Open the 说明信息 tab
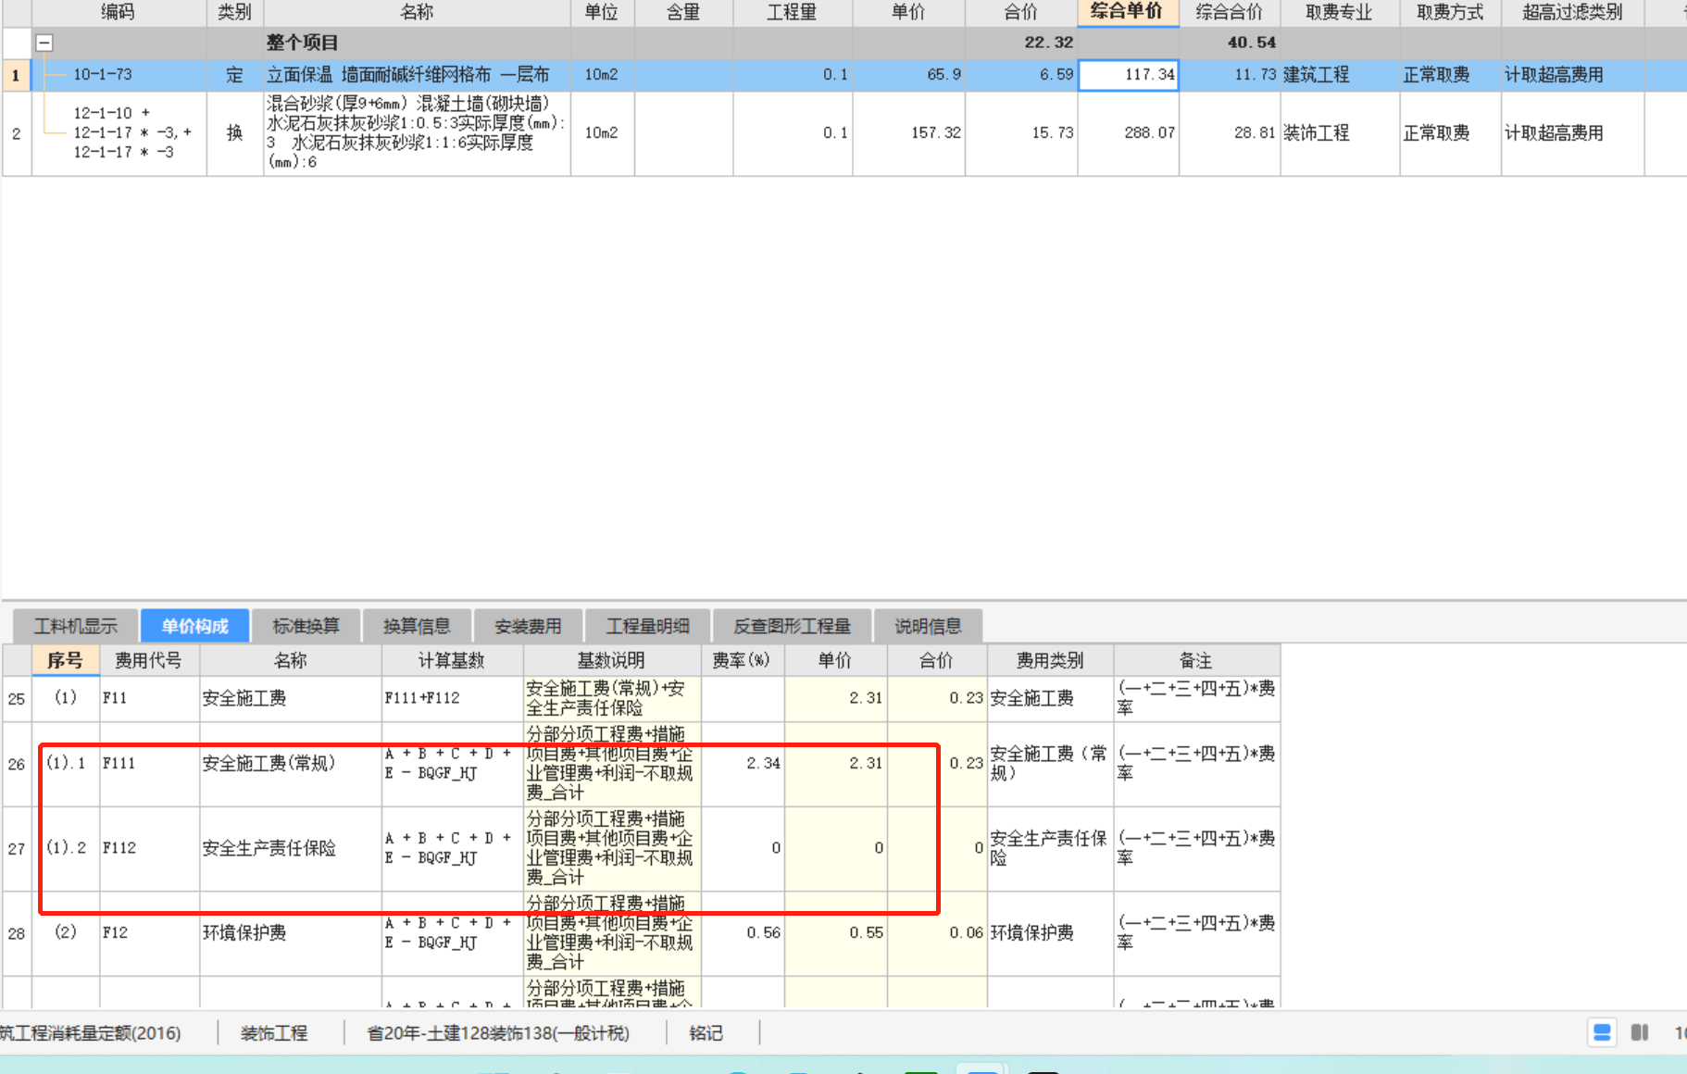Screen dimensions: 1687x1074 928,626
